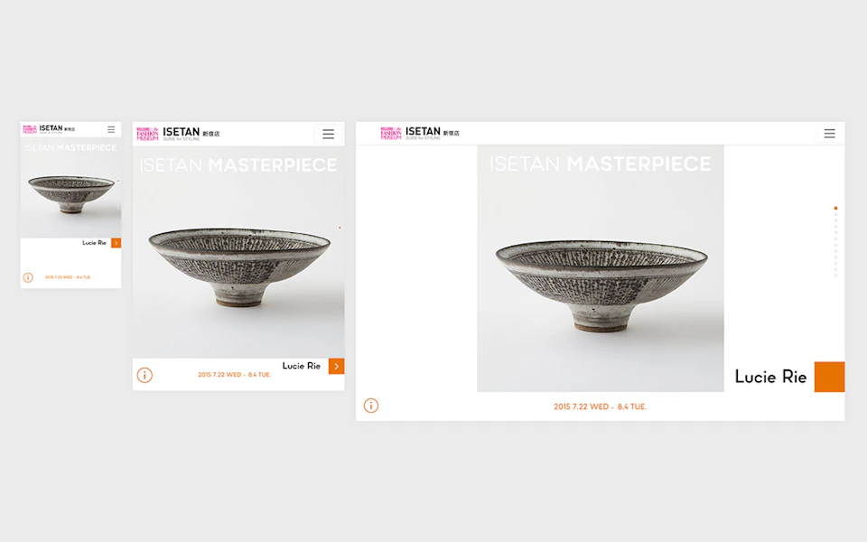
Task: Click the info icon in the mobile mockup
Action: (28, 277)
